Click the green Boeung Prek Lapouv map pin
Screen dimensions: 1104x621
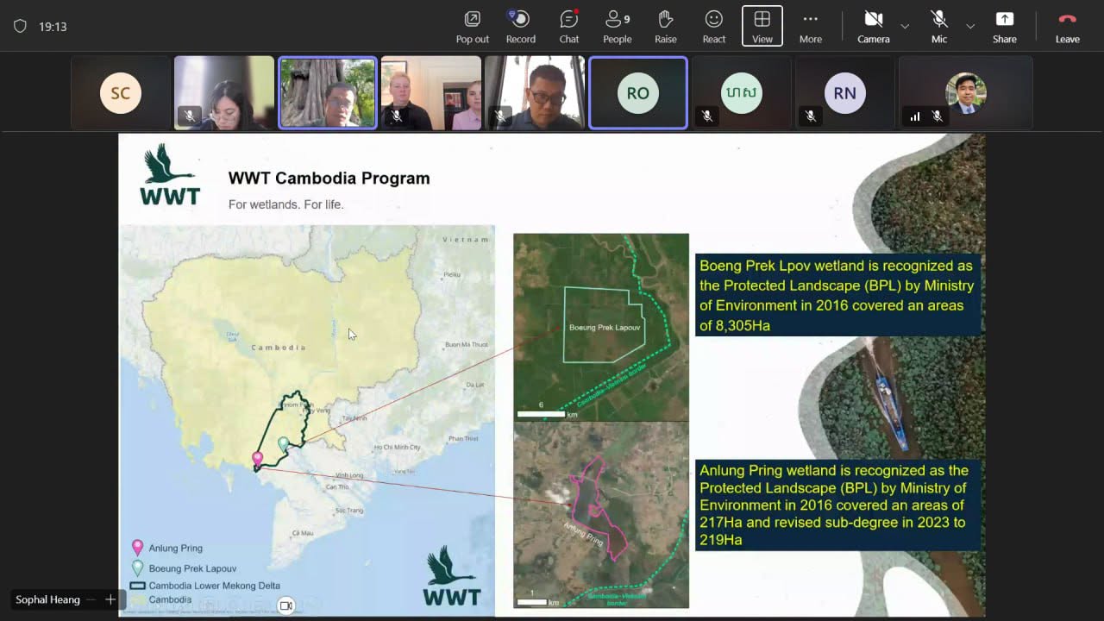point(283,444)
